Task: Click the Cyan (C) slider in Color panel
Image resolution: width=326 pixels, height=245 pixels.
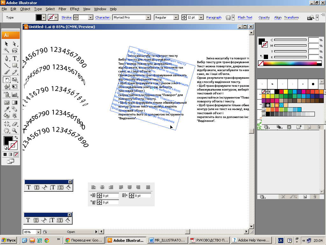Action: 290,40
